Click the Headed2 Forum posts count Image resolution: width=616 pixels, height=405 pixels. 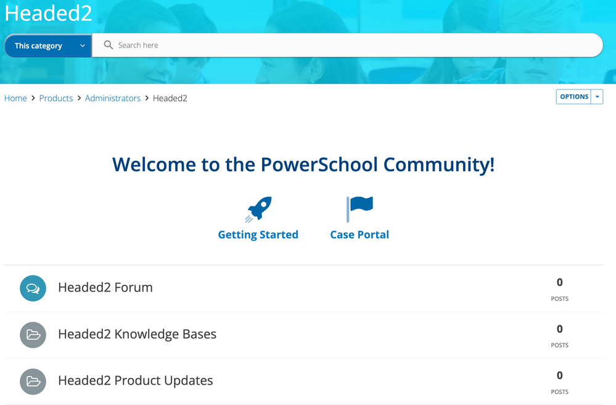[559, 282]
